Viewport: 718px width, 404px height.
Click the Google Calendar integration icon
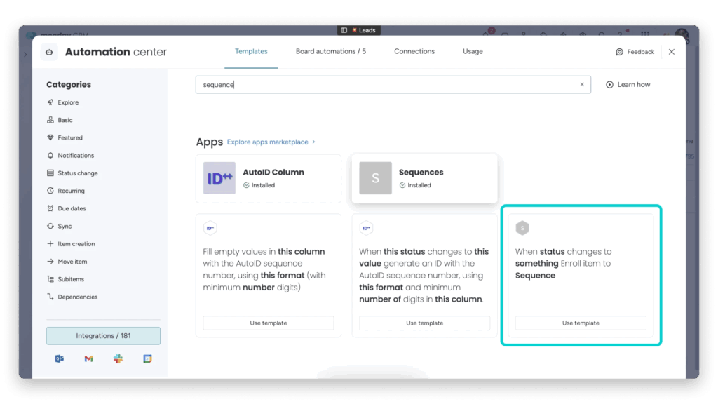click(x=147, y=358)
